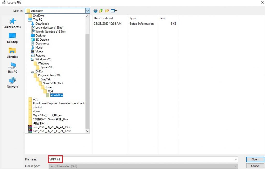Screen dimensions: 265x169
Task: Select Desktop in the left sidebar
Action: [x=12, y=38]
